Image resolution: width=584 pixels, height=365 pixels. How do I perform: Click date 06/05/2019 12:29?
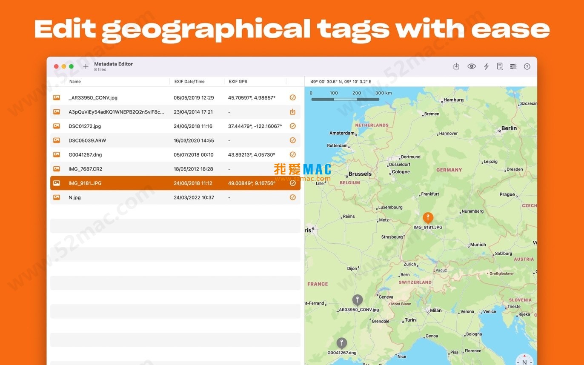click(194, 97)
